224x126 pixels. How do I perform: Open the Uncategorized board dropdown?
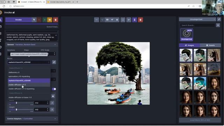197,19
